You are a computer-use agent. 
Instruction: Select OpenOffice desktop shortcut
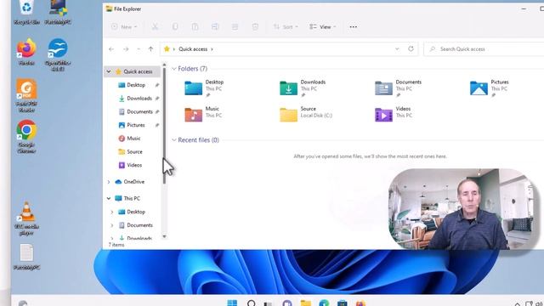(x=58, y=54)
